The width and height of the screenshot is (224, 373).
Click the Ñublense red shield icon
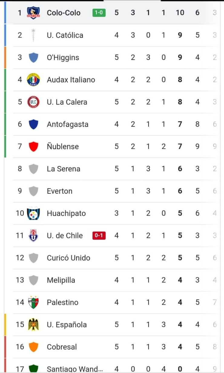pos(33,146)
